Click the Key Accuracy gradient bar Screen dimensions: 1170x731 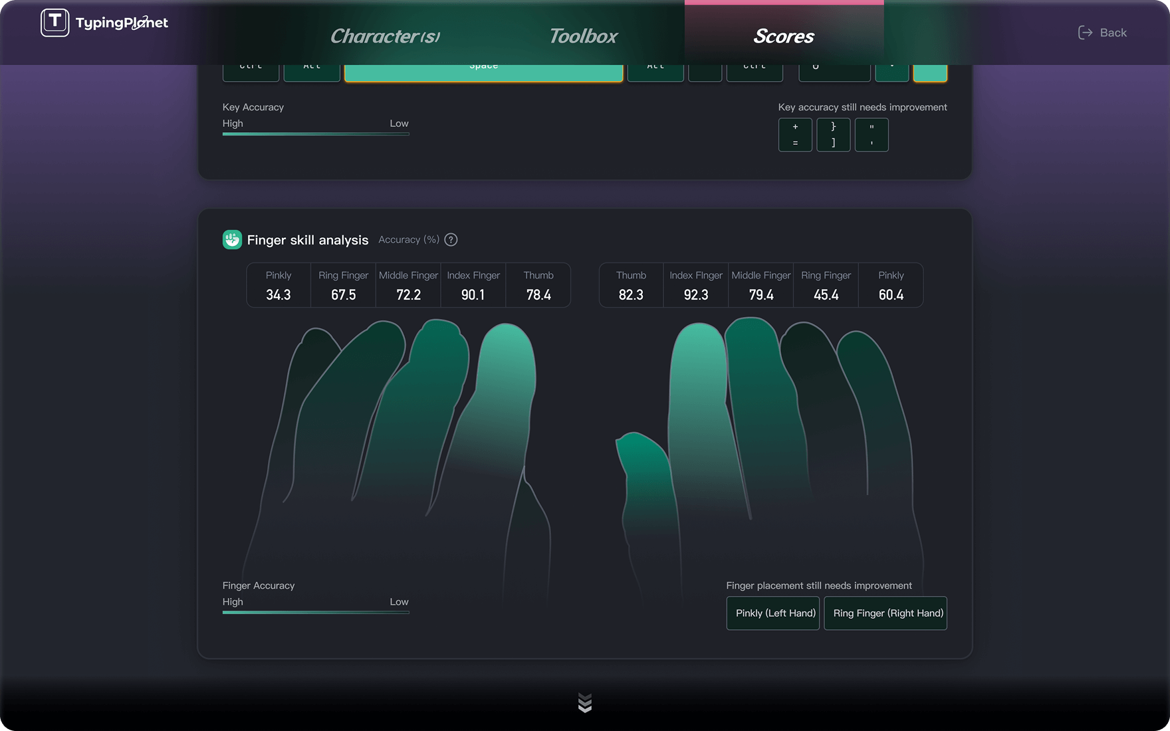(316, 134)
